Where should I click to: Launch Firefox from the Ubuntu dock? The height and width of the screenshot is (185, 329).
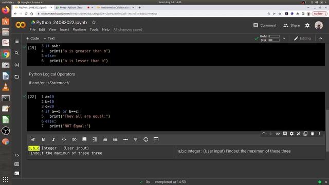click(6, 10)
